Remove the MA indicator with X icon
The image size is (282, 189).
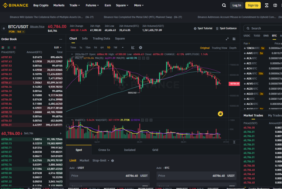click(148, 58)
